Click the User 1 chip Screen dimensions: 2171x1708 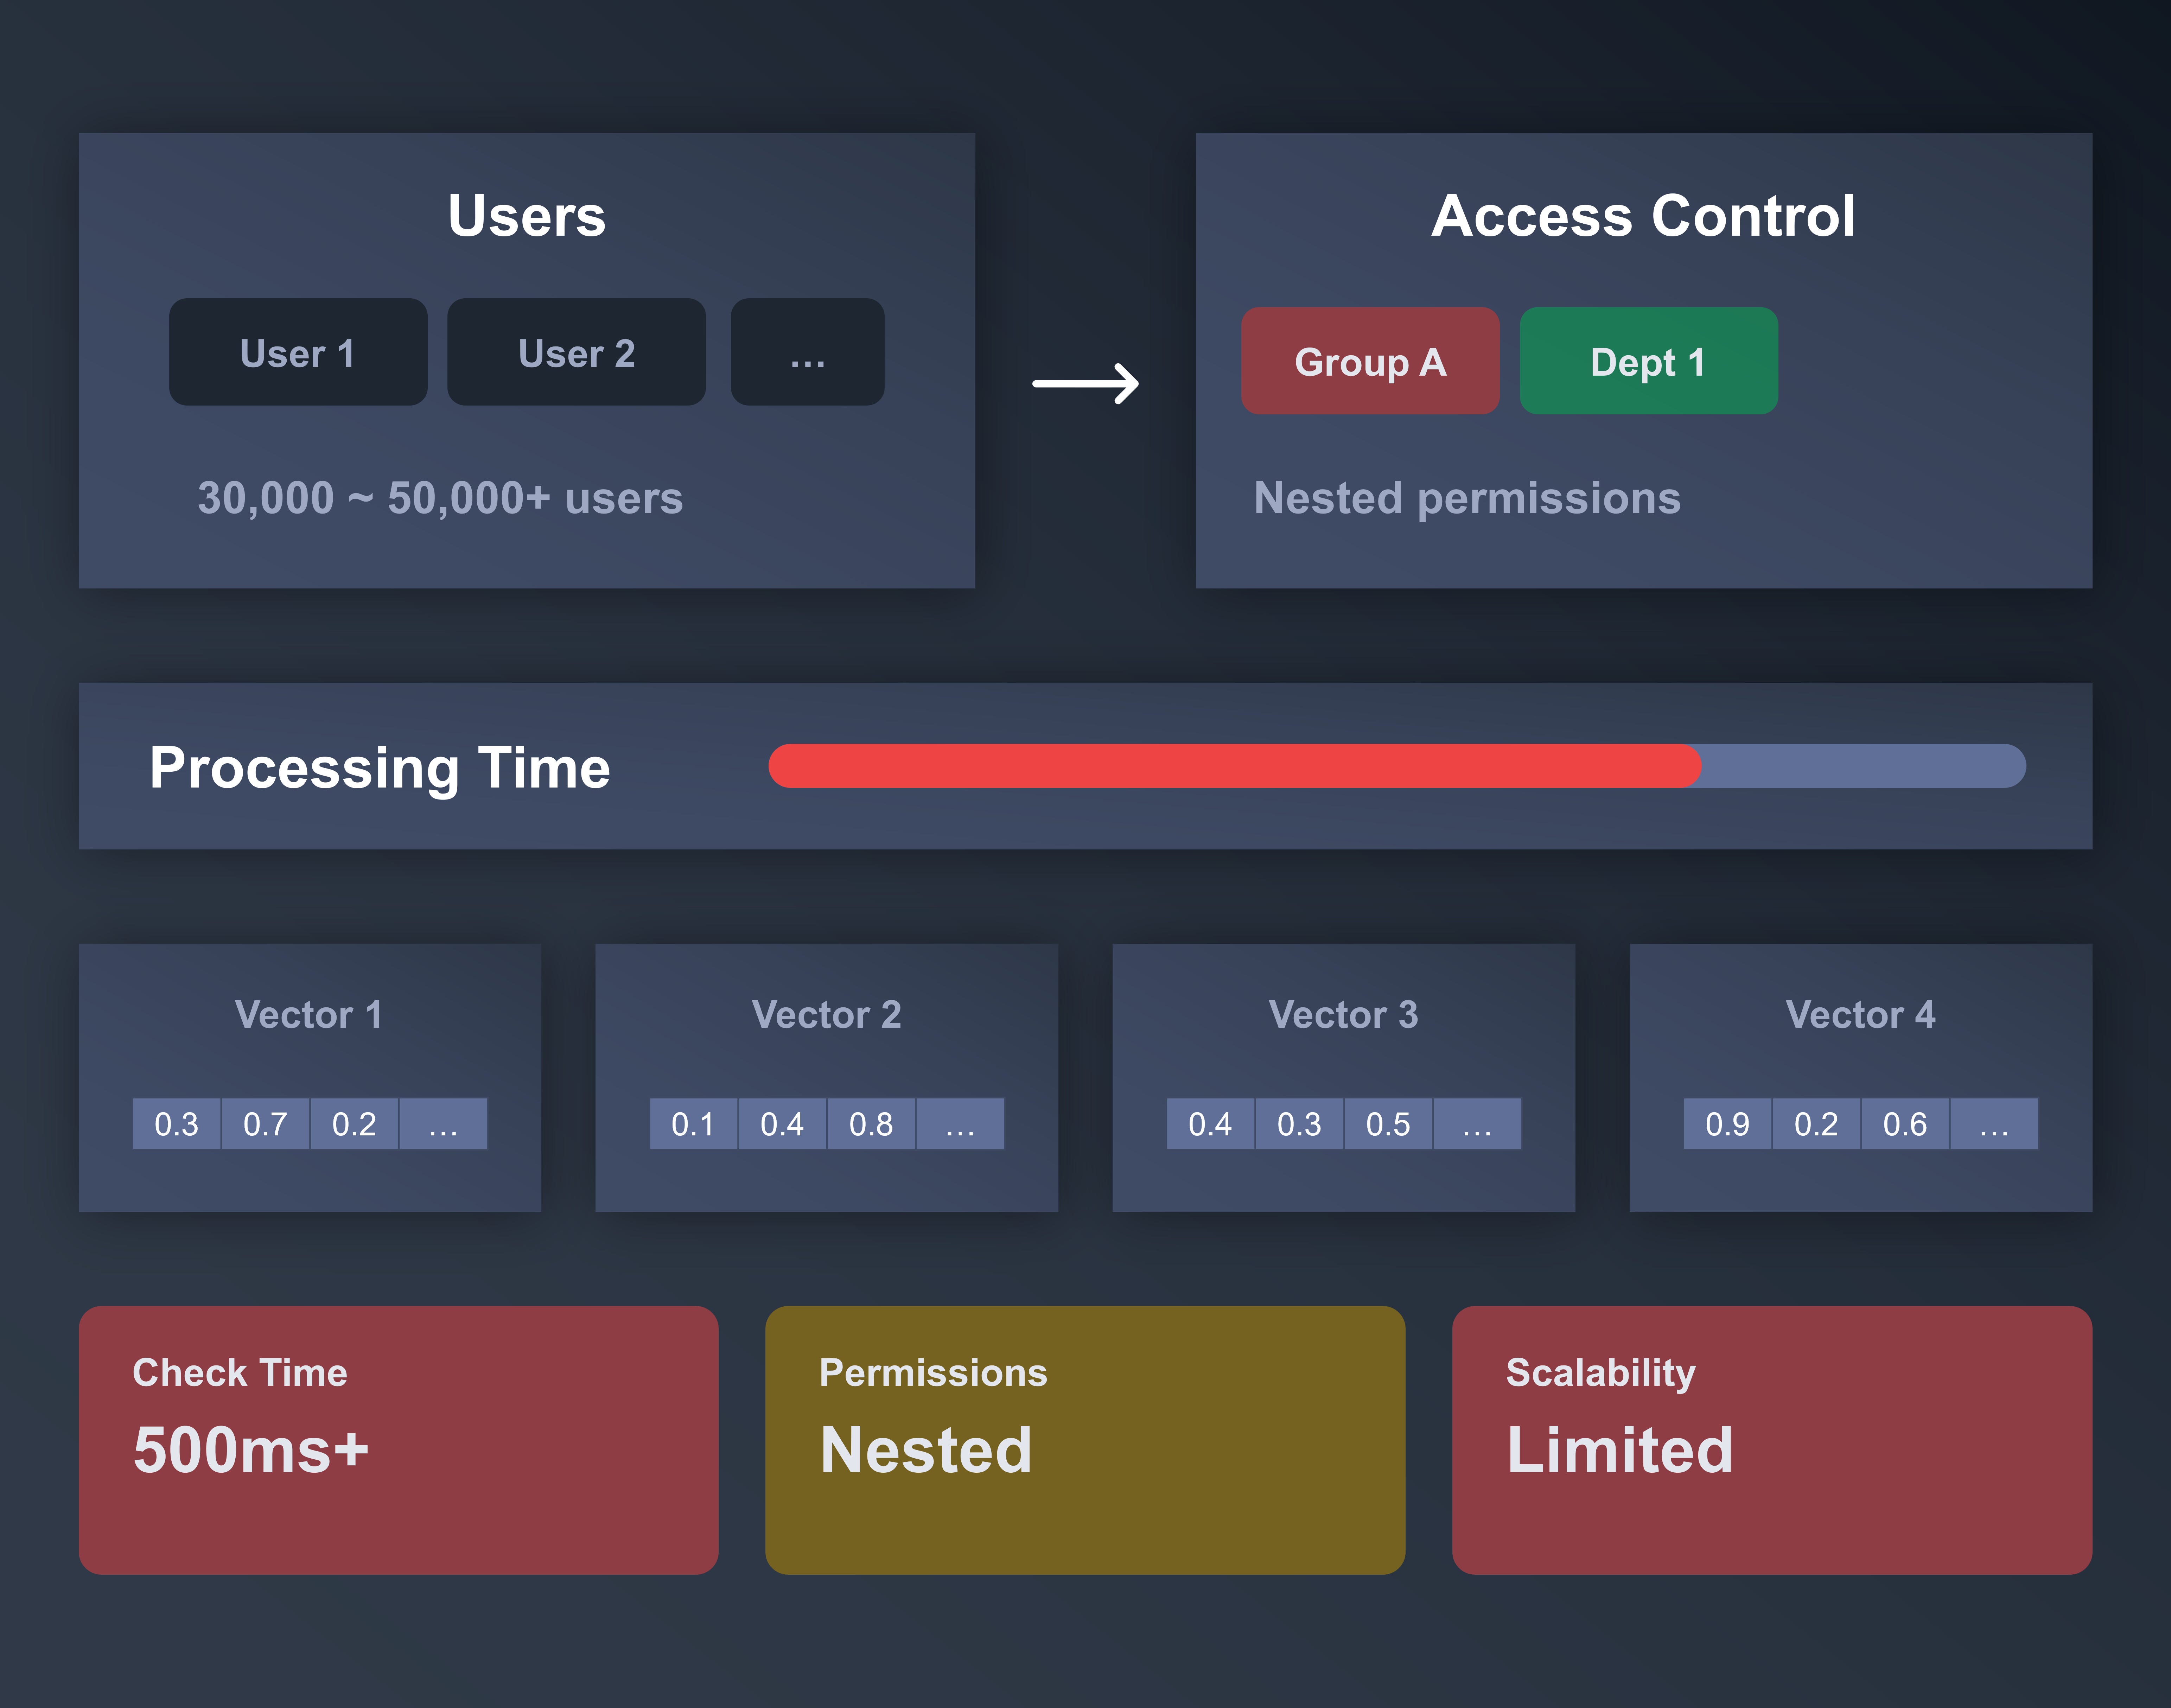pyautogui.click(x=298, y=352)
